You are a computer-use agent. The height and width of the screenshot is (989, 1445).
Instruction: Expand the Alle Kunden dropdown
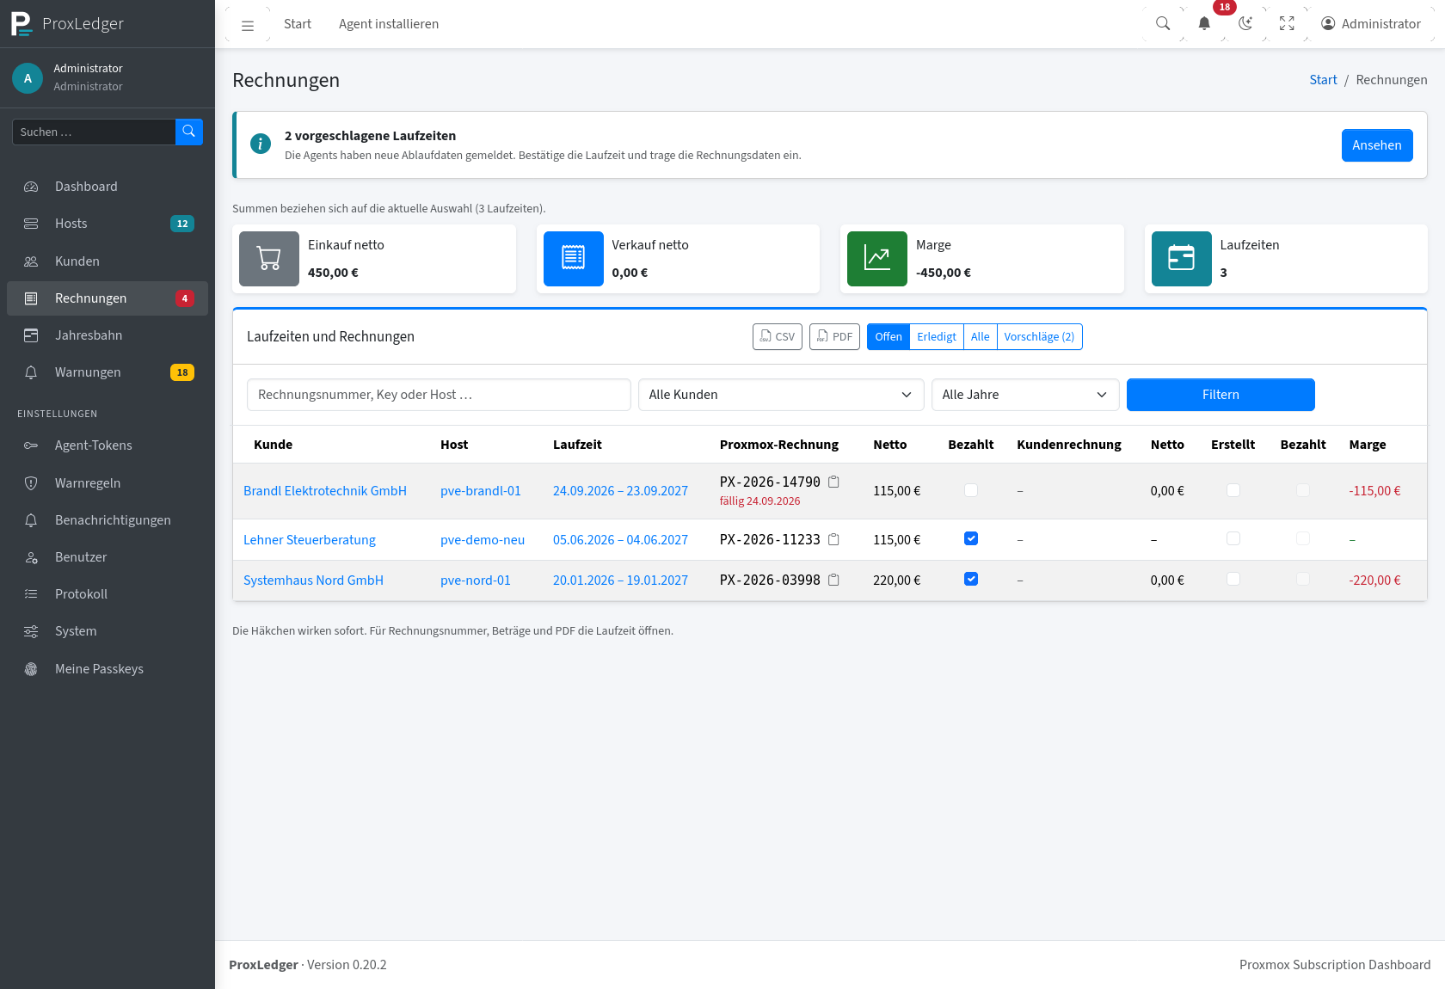point(781,395)
